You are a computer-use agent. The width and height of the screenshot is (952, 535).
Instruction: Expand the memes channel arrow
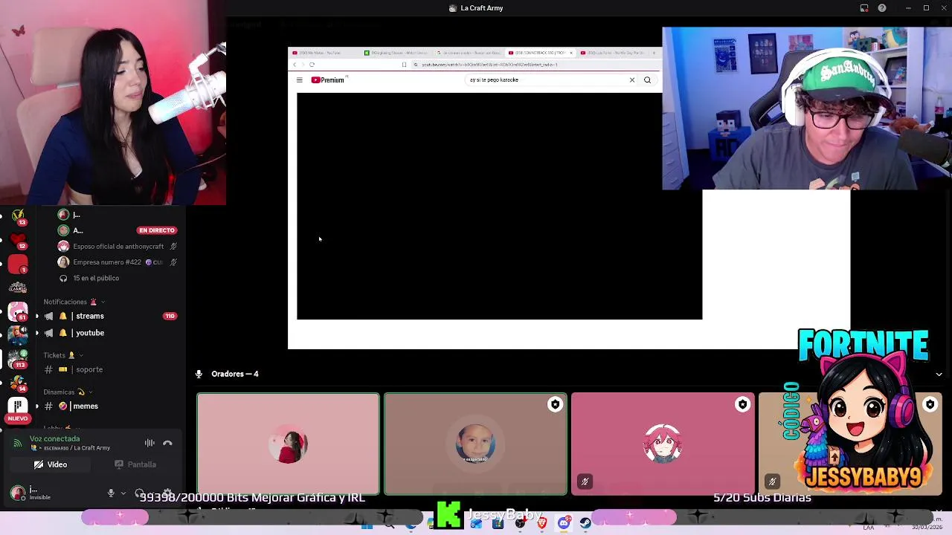37,406
